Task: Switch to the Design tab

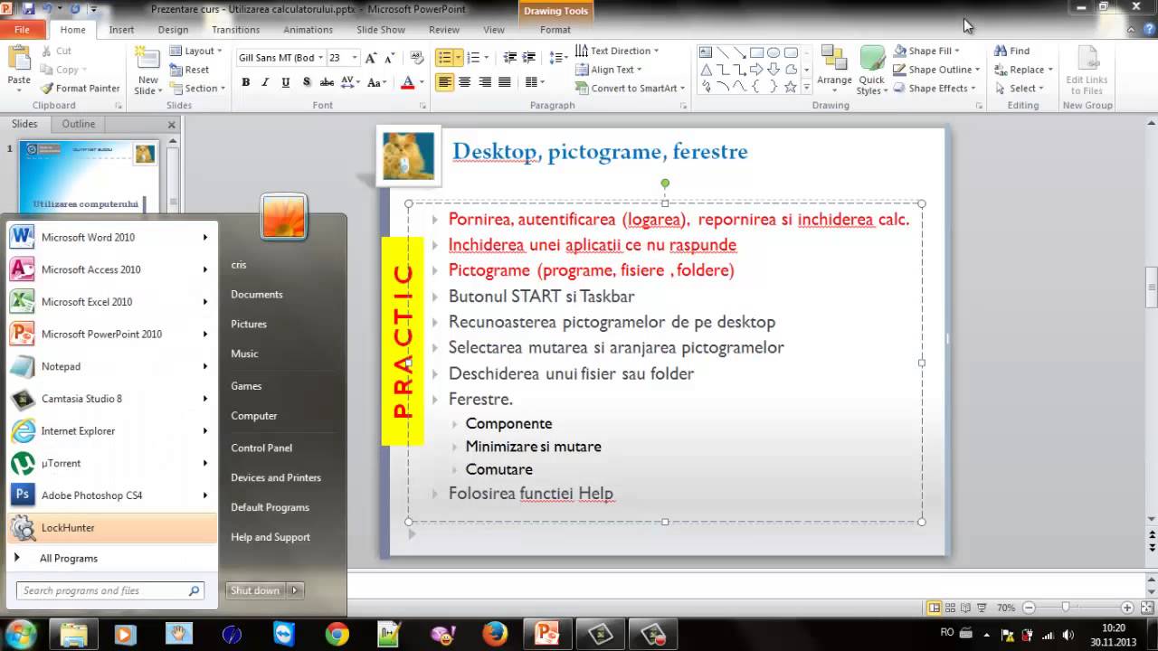Action: (173, 30)
